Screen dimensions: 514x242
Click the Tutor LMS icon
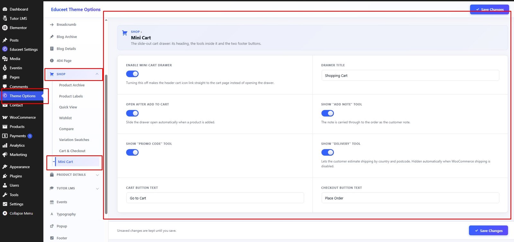pos(5,18)
